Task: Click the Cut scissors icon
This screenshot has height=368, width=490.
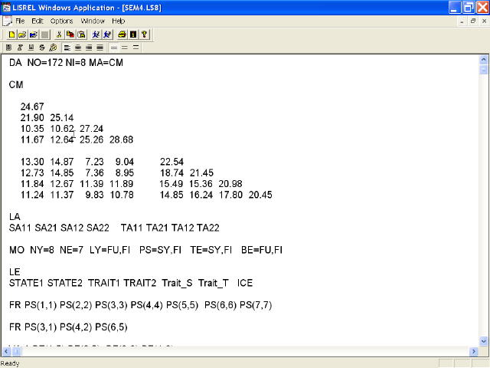Action: pyautogui.click(x=60, y=34)
